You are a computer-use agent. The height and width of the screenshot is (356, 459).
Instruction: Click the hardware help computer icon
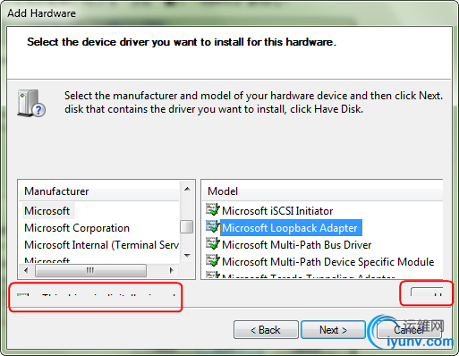[x=31, y=103]
